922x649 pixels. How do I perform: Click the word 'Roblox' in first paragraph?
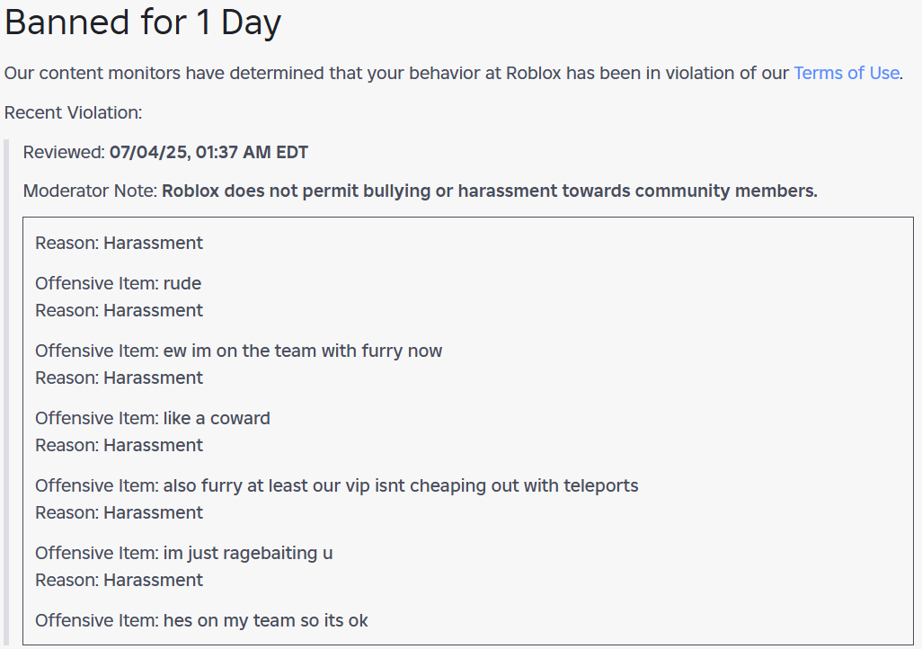point(534,73)
